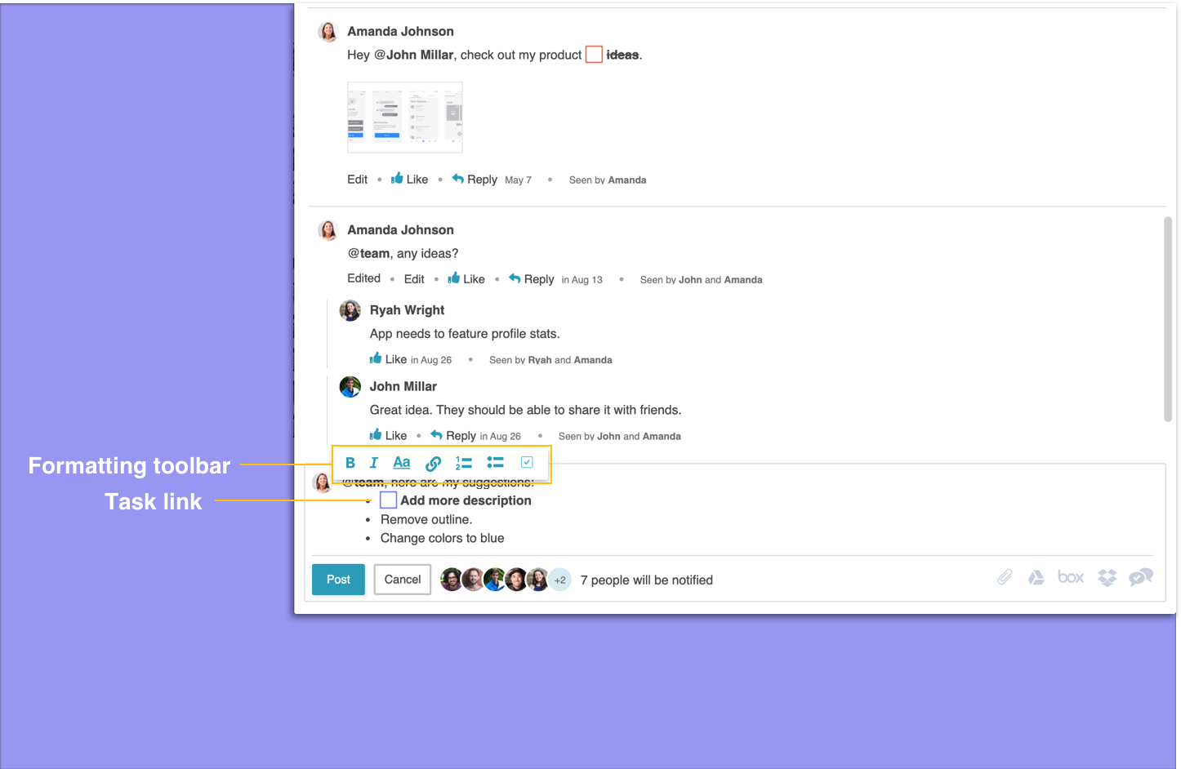The image size is (1181, 769).
Task: Like the product ideas comment
Action: click(x=409, y=179)
